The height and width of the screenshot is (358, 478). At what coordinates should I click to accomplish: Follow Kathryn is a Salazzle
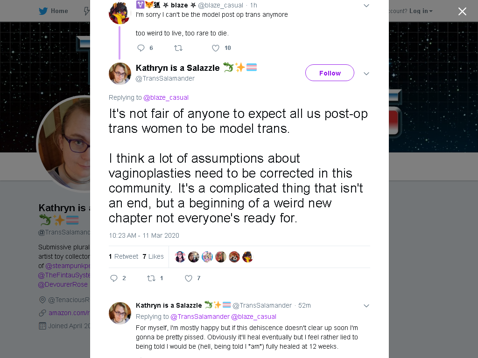coord(330,73)
